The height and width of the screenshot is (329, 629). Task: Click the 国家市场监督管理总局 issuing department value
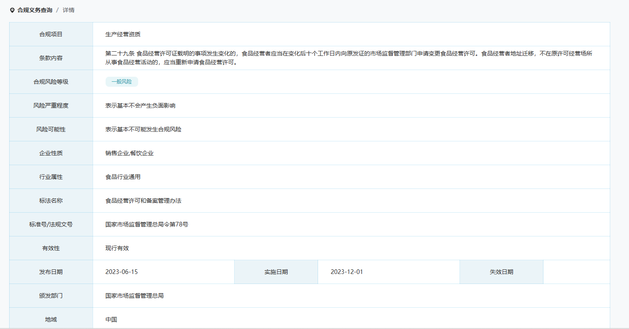[x=134, y=296]
